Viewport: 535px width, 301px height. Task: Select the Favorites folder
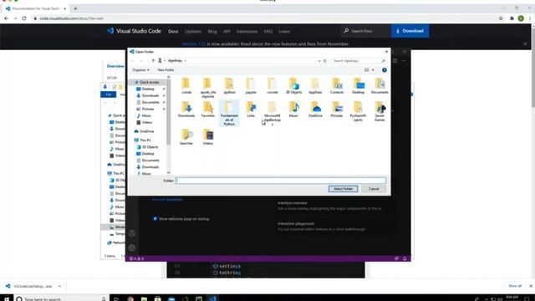coord(208,110)
